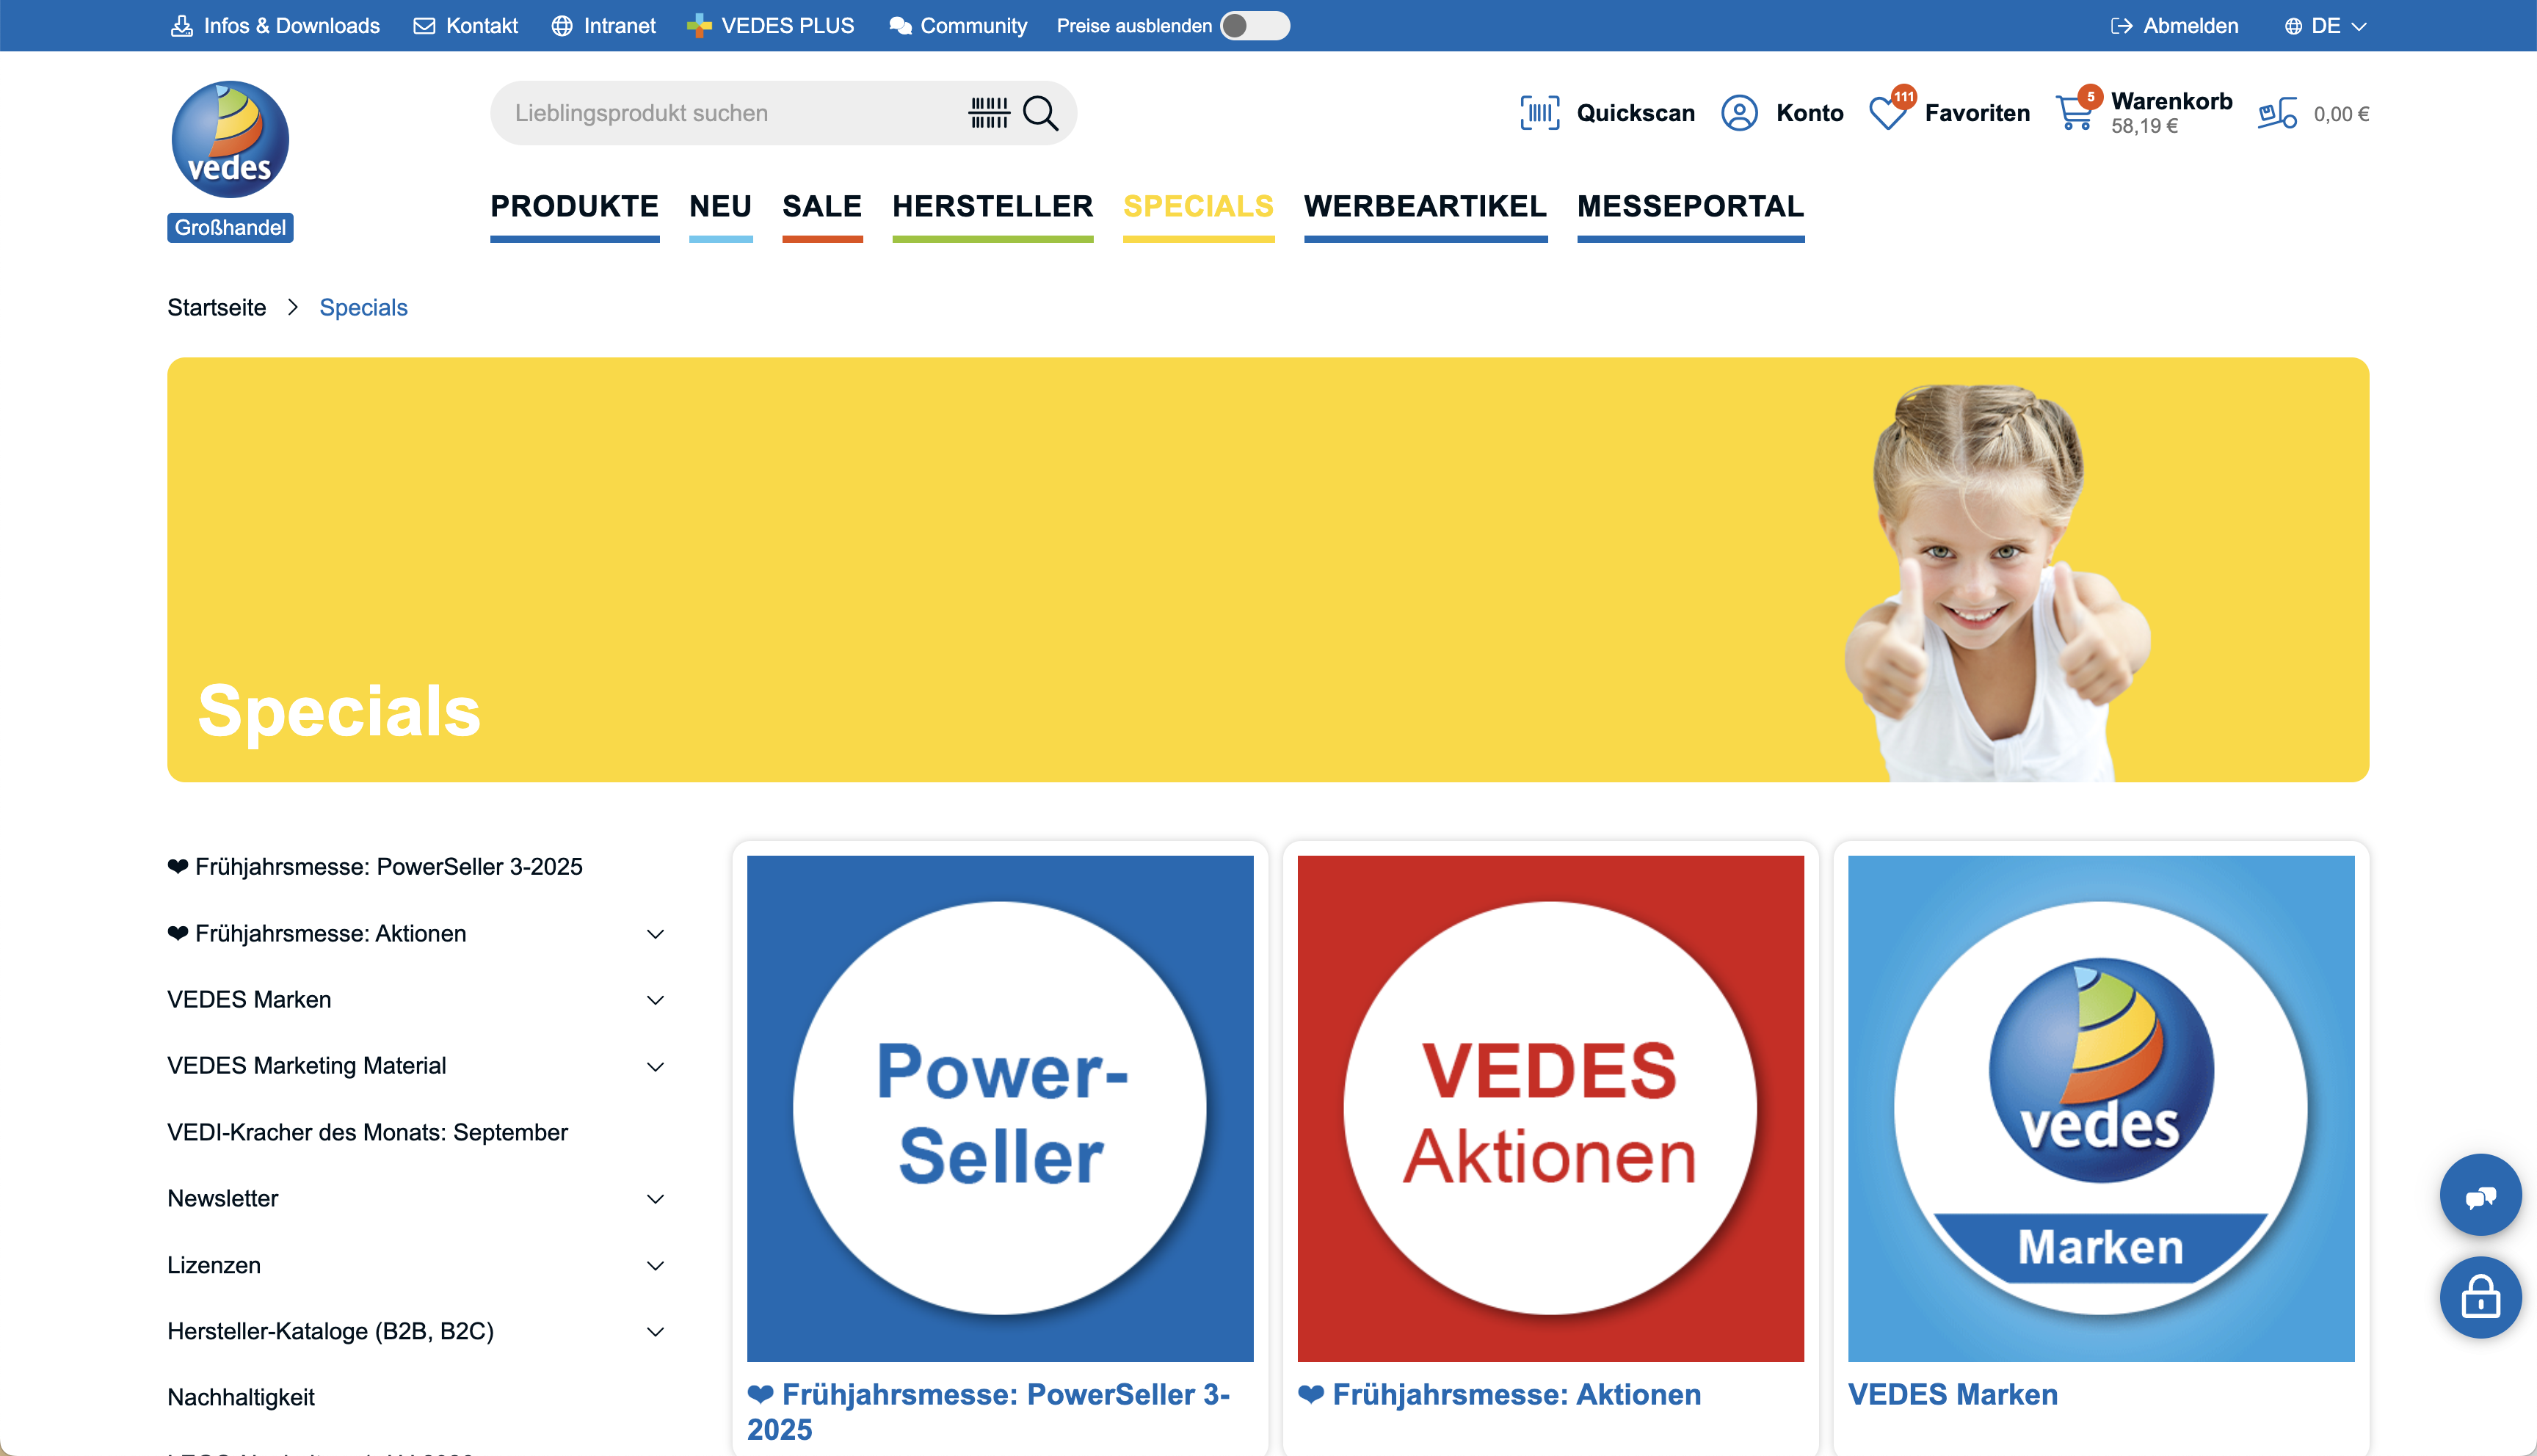Expand Lizenzen sidebar section
This screenshot has height=1456, width=2537.
coord(655,1266)
